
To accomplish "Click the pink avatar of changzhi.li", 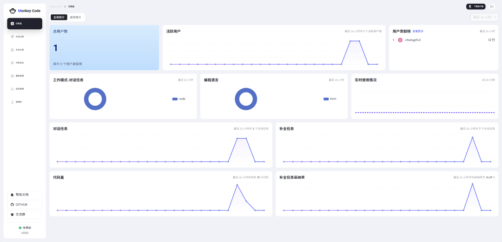I will (x=400, y=40).
